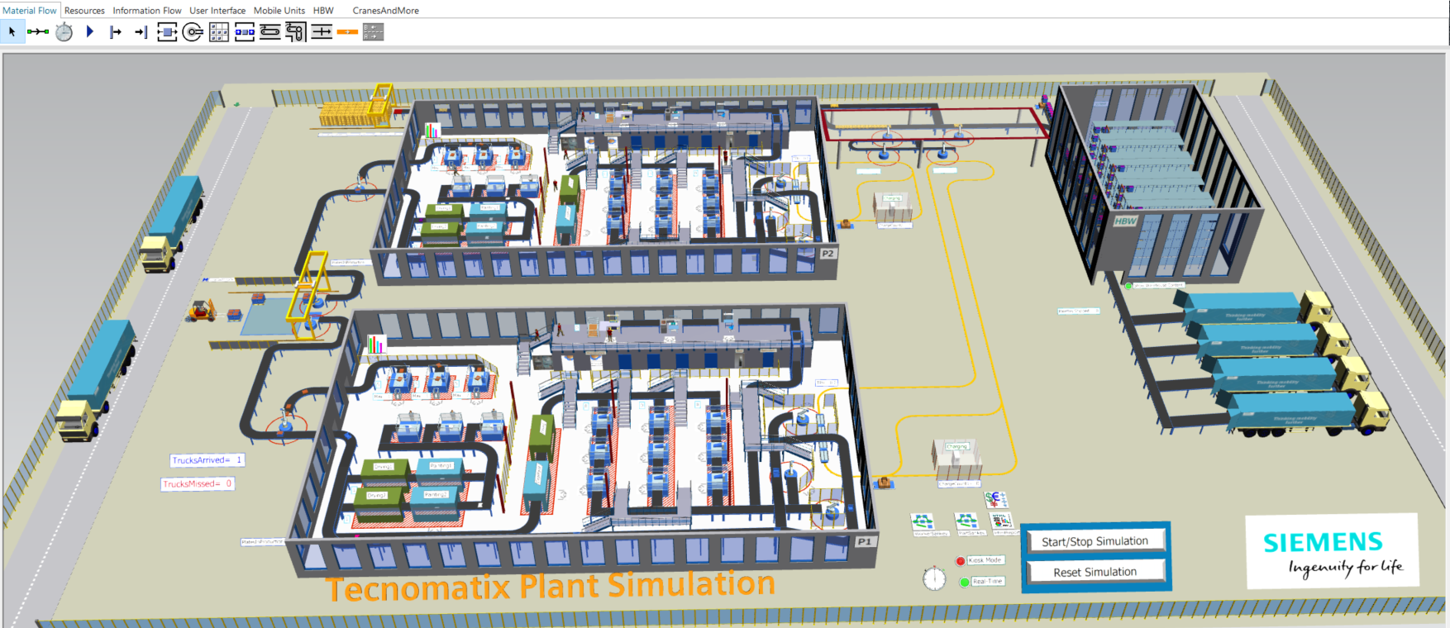The image size is (1450, 628).
Task: Insert a circular station object
Action: (193, 32)
